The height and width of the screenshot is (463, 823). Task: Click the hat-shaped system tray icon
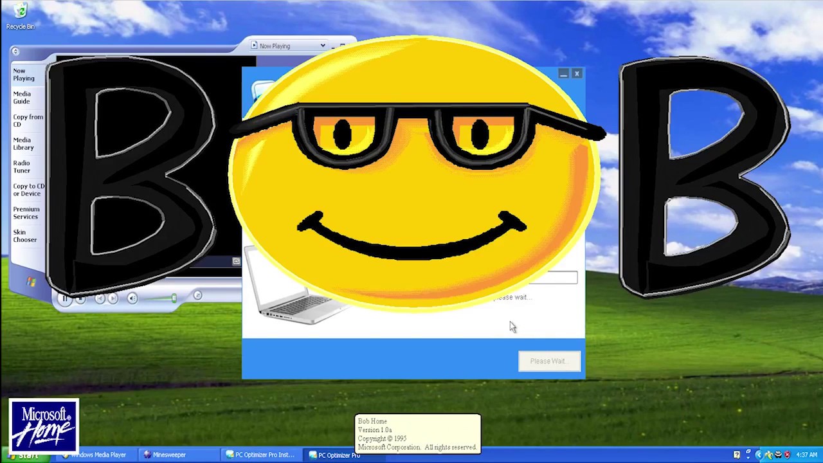tap(778, 455)
